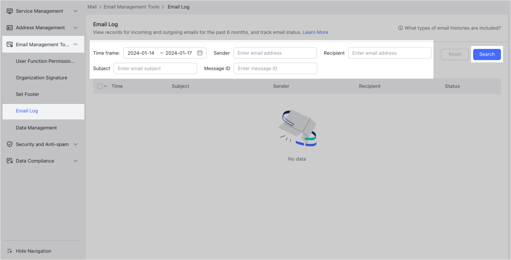The width and height of the screenshot is (511, 260).
Task: Click the Reset button
Action: (x=455, y=54)
